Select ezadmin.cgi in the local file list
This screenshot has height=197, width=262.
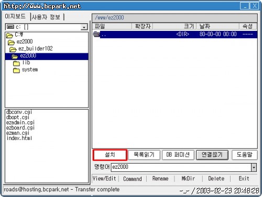tap(20, 122)
